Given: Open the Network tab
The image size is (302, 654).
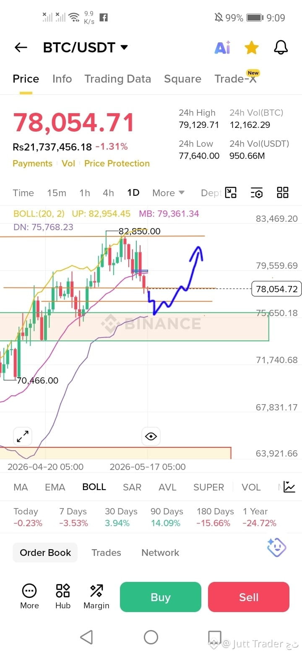Looking at the screenshot, I should tap(160, 553).
